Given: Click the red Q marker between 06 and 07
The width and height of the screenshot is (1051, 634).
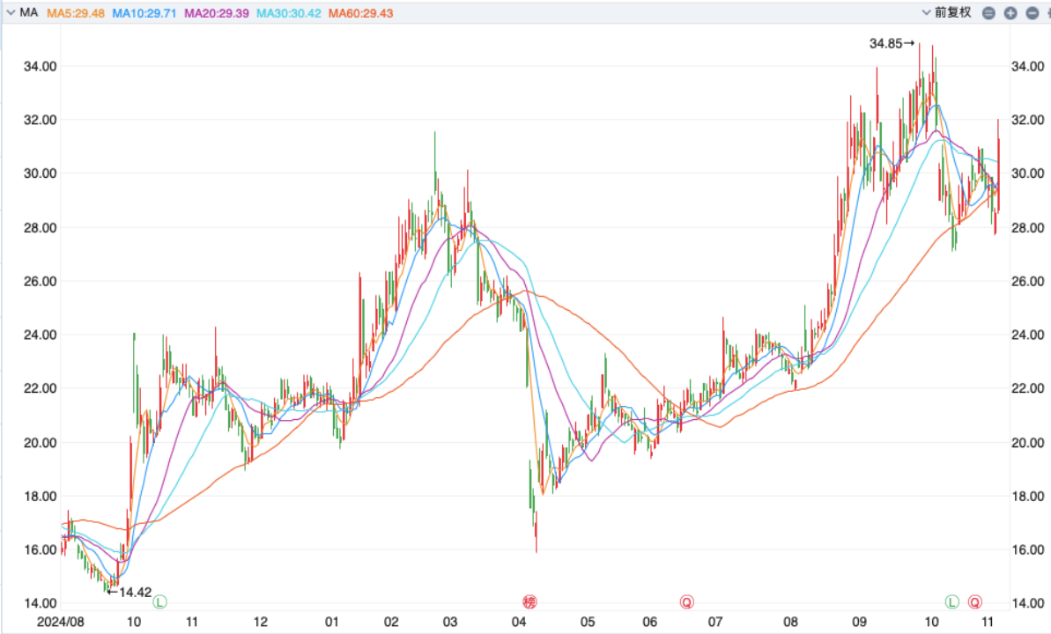Looking at the screenshot, I should tap(686, 602).
